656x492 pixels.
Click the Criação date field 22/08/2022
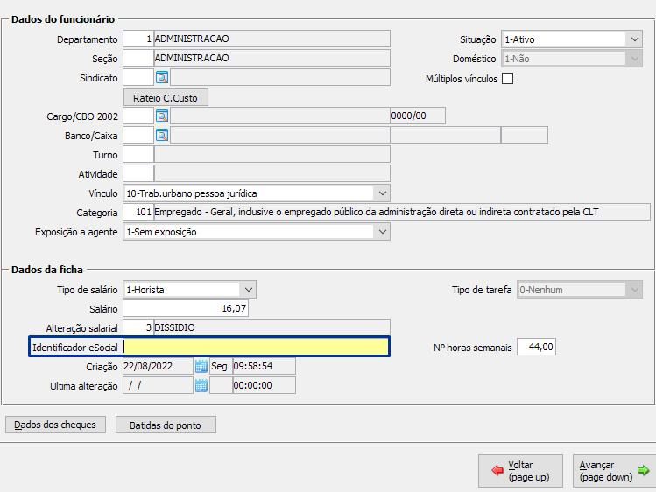[x=159, y=366]
